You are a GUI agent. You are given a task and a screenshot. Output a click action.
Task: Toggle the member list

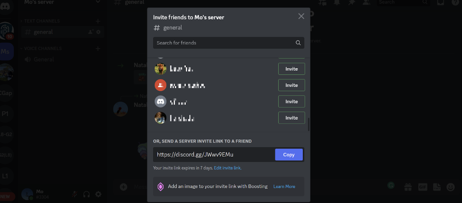(366, 2)
